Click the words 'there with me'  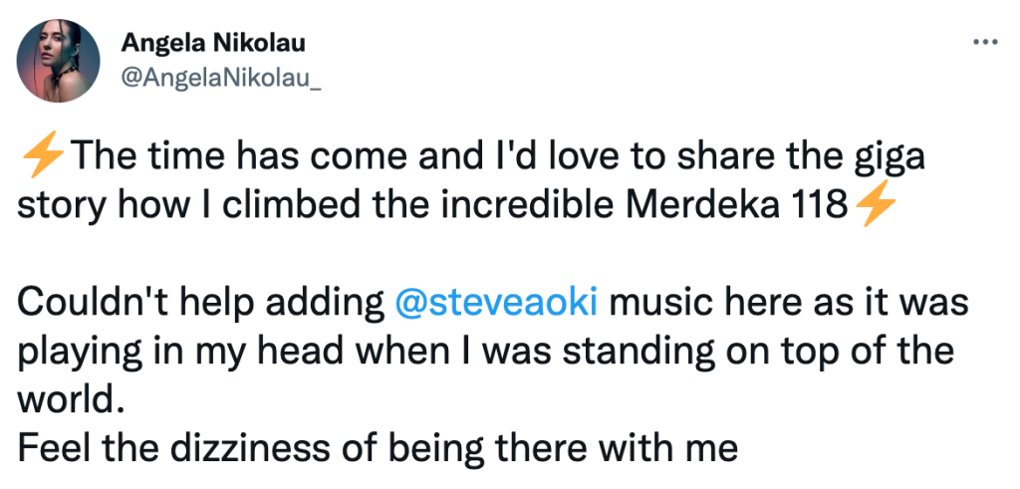click(616, 448)
